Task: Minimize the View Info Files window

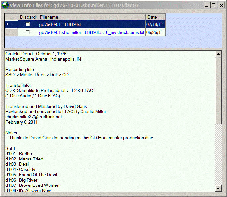Action: pos(207,5)
